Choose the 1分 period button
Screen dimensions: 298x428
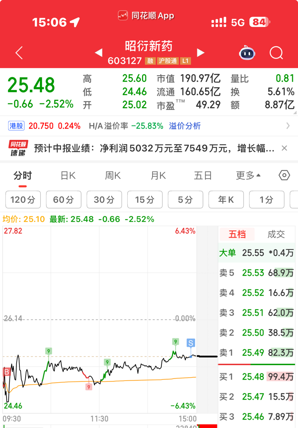tap(267, 200)
